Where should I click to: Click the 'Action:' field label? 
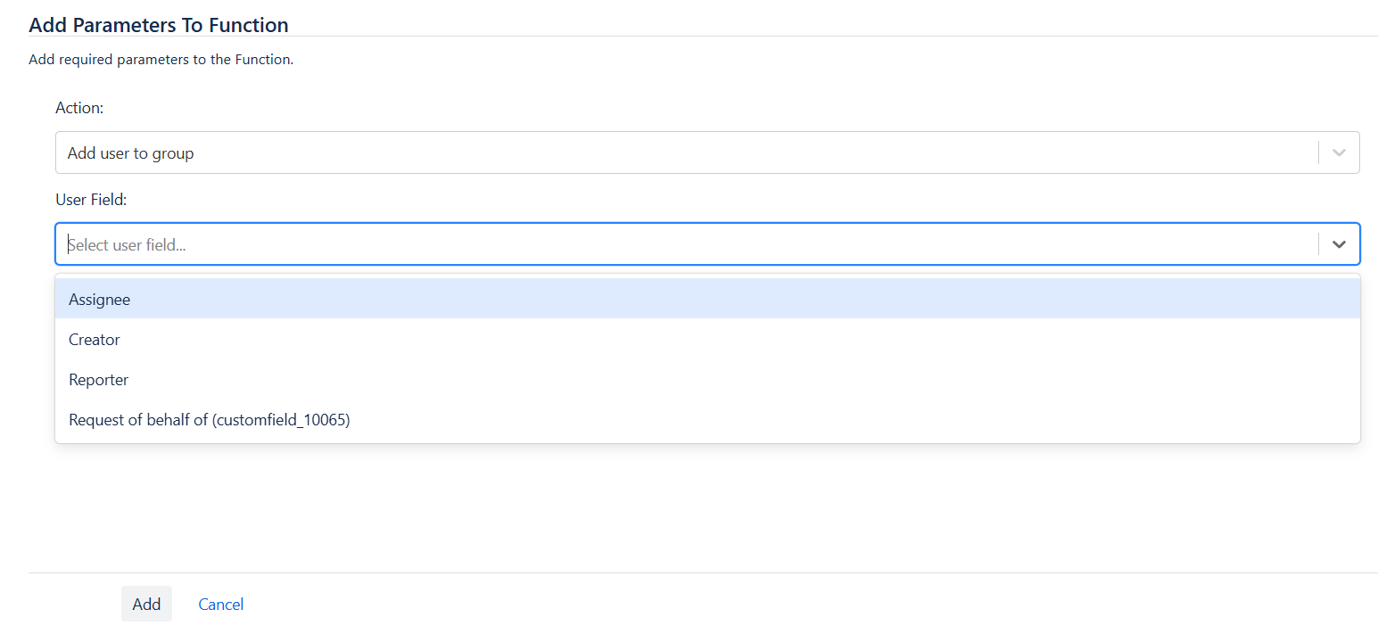pyautogui.click(x=79, y=108)
